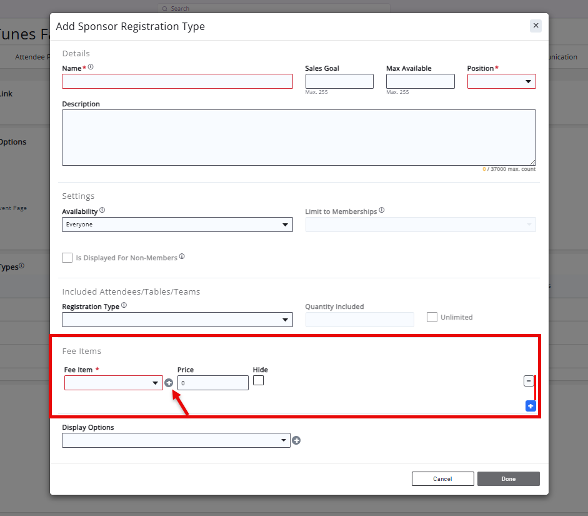Open the Limit to Memberships dropdown
Viewport: 588px width, 516px height.
pos(421,225)
